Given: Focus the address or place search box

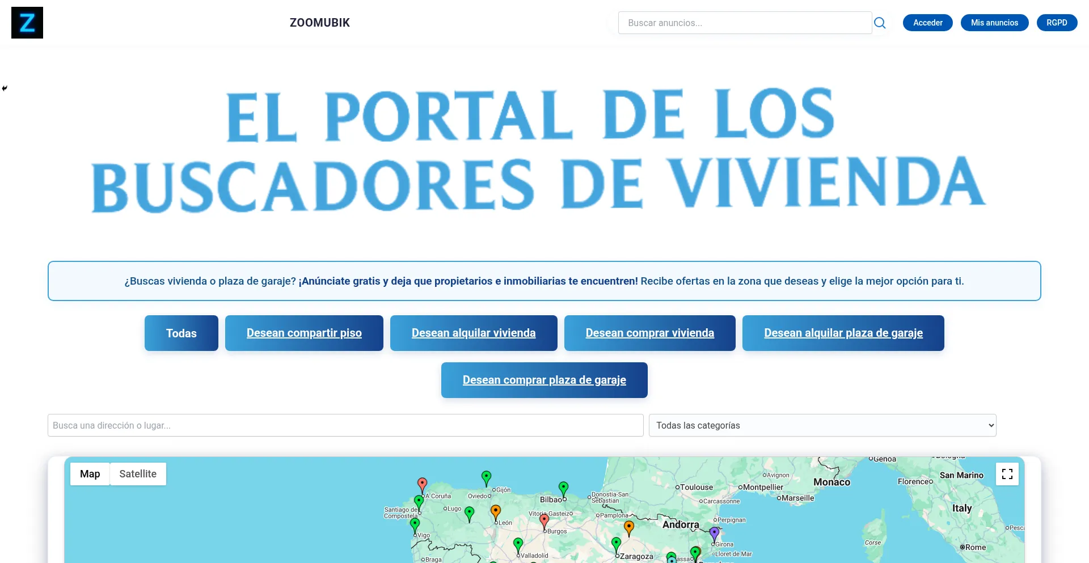Looking at the screenshot, I should (x=345, y=425).
